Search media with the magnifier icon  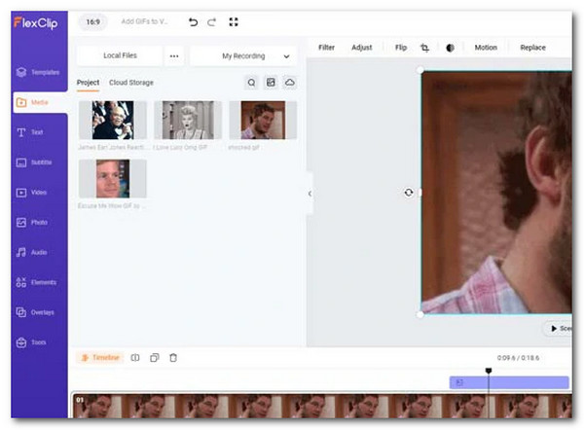coord(251,83)
